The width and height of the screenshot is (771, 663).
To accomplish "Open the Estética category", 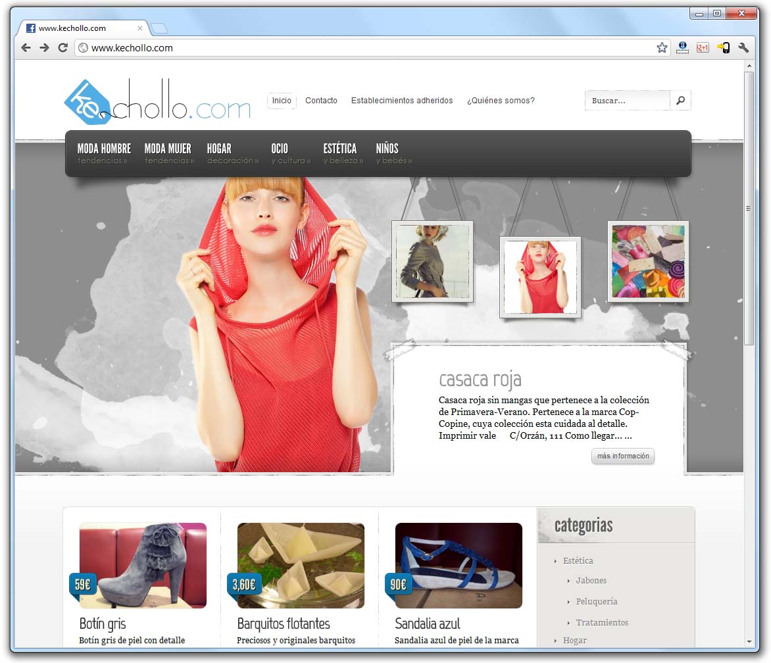I will click(x=578, y=561).
